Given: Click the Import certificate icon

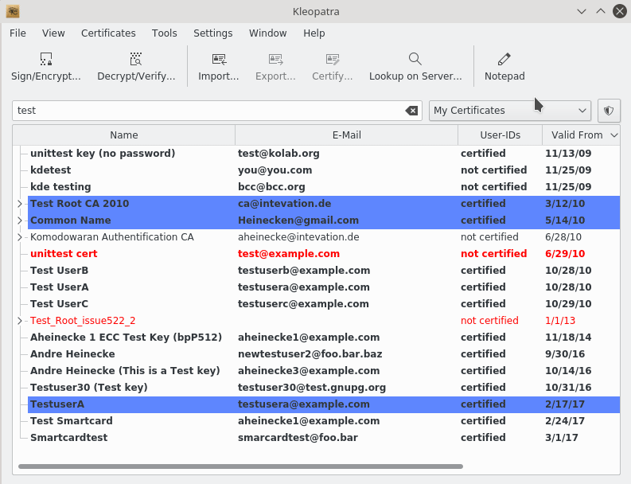Looking at the screenshot, I should coord(219,59).
